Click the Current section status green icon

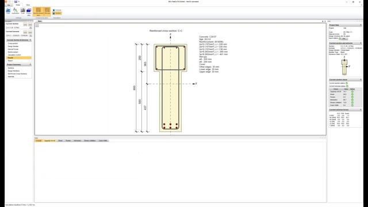coord(347,83)
